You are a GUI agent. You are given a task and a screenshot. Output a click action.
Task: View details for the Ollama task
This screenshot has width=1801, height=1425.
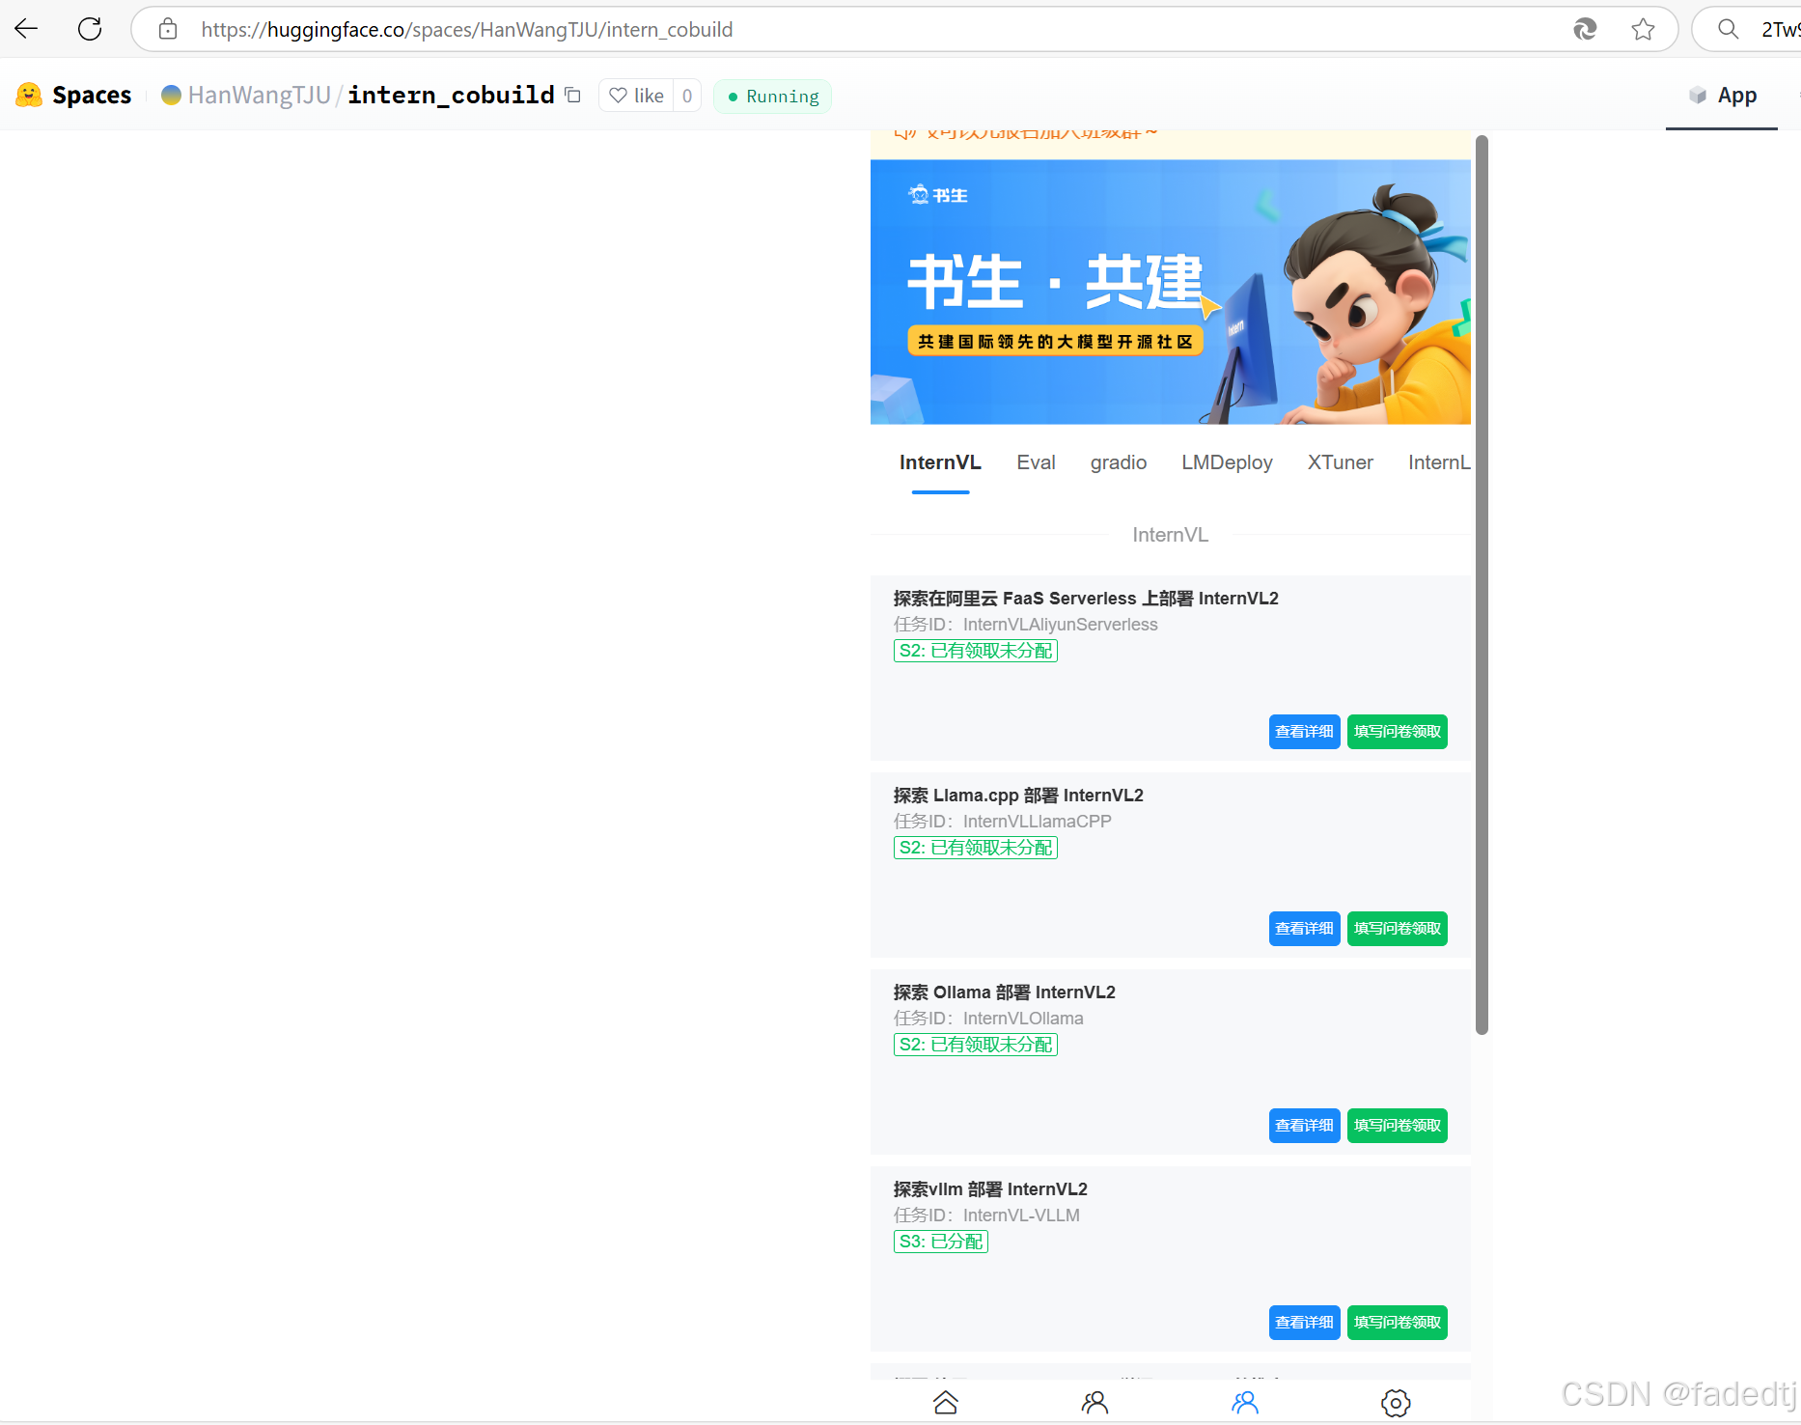click(1304, 1126)
